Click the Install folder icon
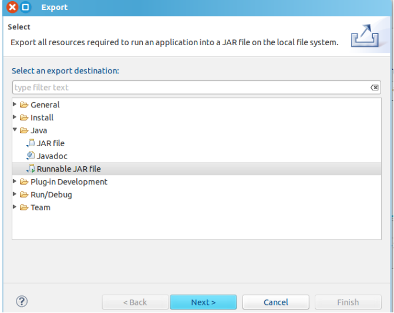The height and width of the screenshot is (313, 394). point(24,118)
